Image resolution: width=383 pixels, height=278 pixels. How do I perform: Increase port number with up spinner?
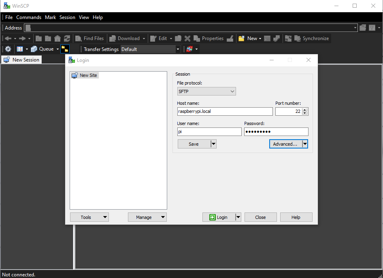[304, 110]
